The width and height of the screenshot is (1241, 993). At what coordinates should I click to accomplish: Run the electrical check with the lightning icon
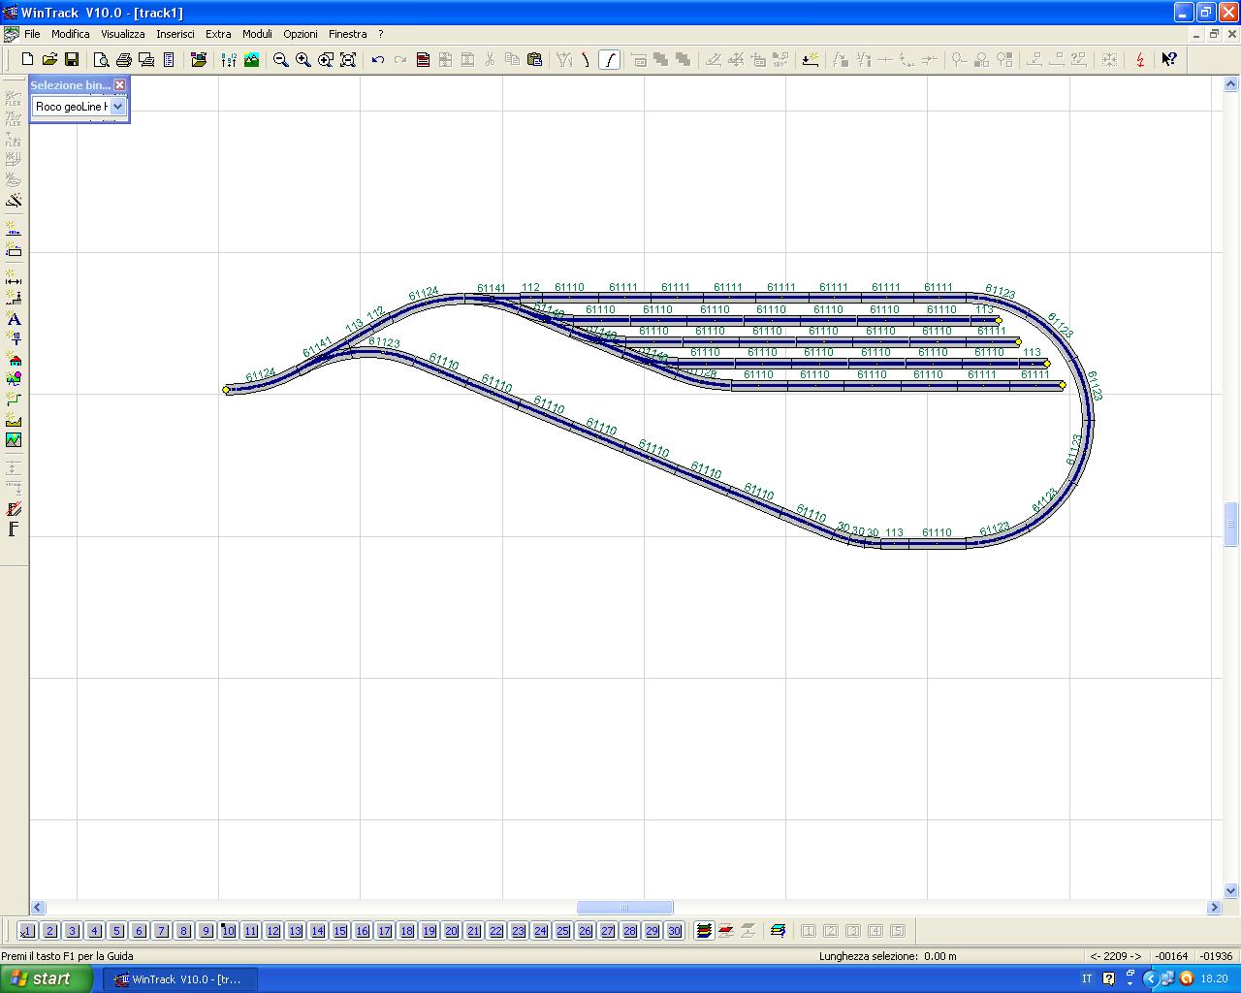click(x=1140, y=59)
